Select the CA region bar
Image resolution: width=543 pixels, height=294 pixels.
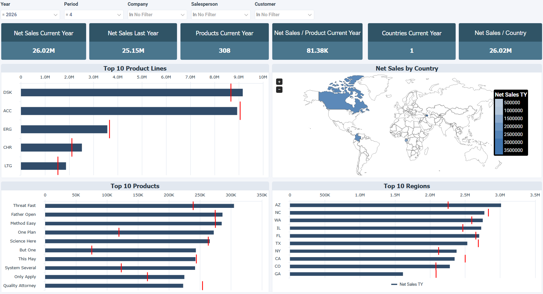(372, 259)
